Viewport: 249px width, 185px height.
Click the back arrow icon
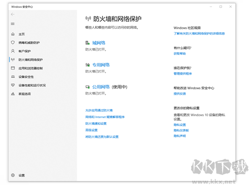coord(12,14)
